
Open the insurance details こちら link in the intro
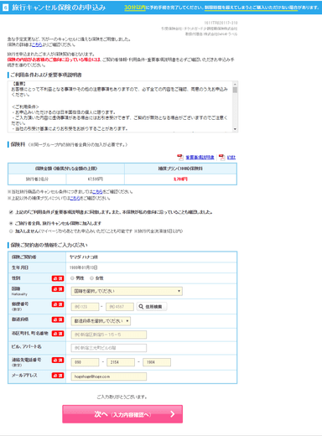37,44
